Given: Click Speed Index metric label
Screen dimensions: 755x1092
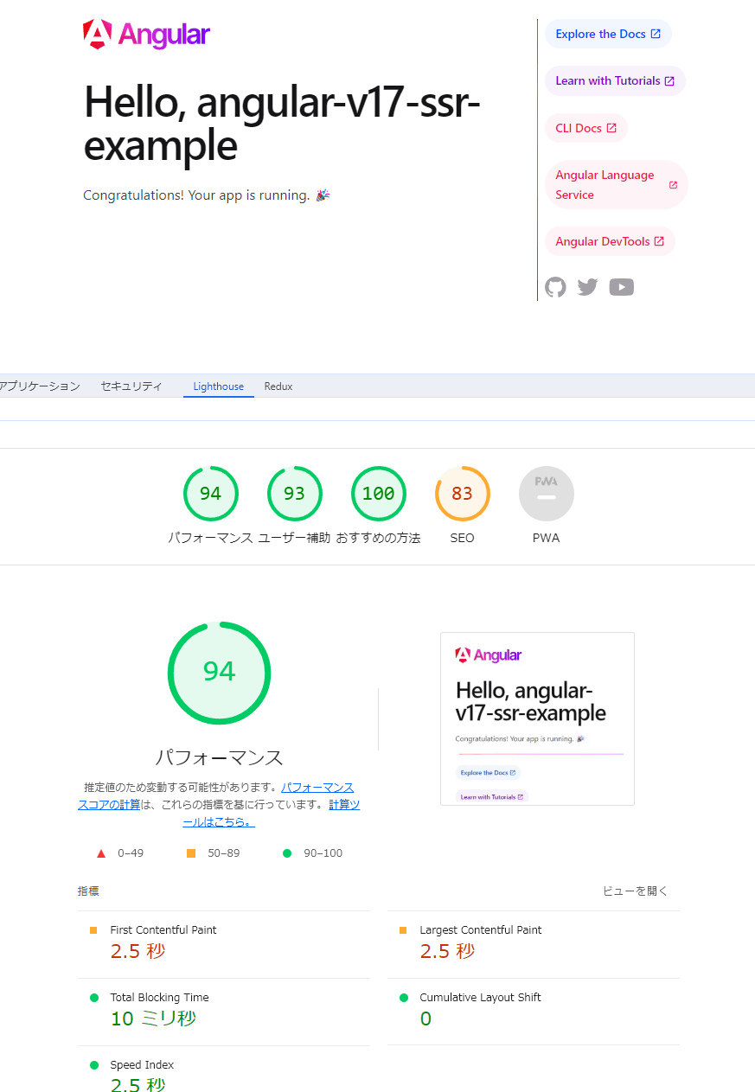Looking at the screenshot, I should (142, 1065).
